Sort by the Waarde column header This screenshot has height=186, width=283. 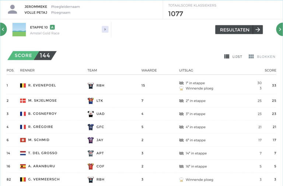coord(149,70)
